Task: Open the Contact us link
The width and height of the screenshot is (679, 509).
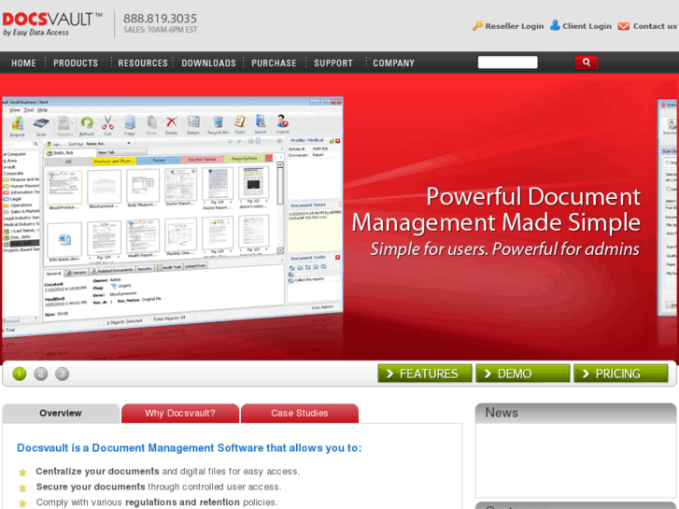Action: [x=655, y=26]
